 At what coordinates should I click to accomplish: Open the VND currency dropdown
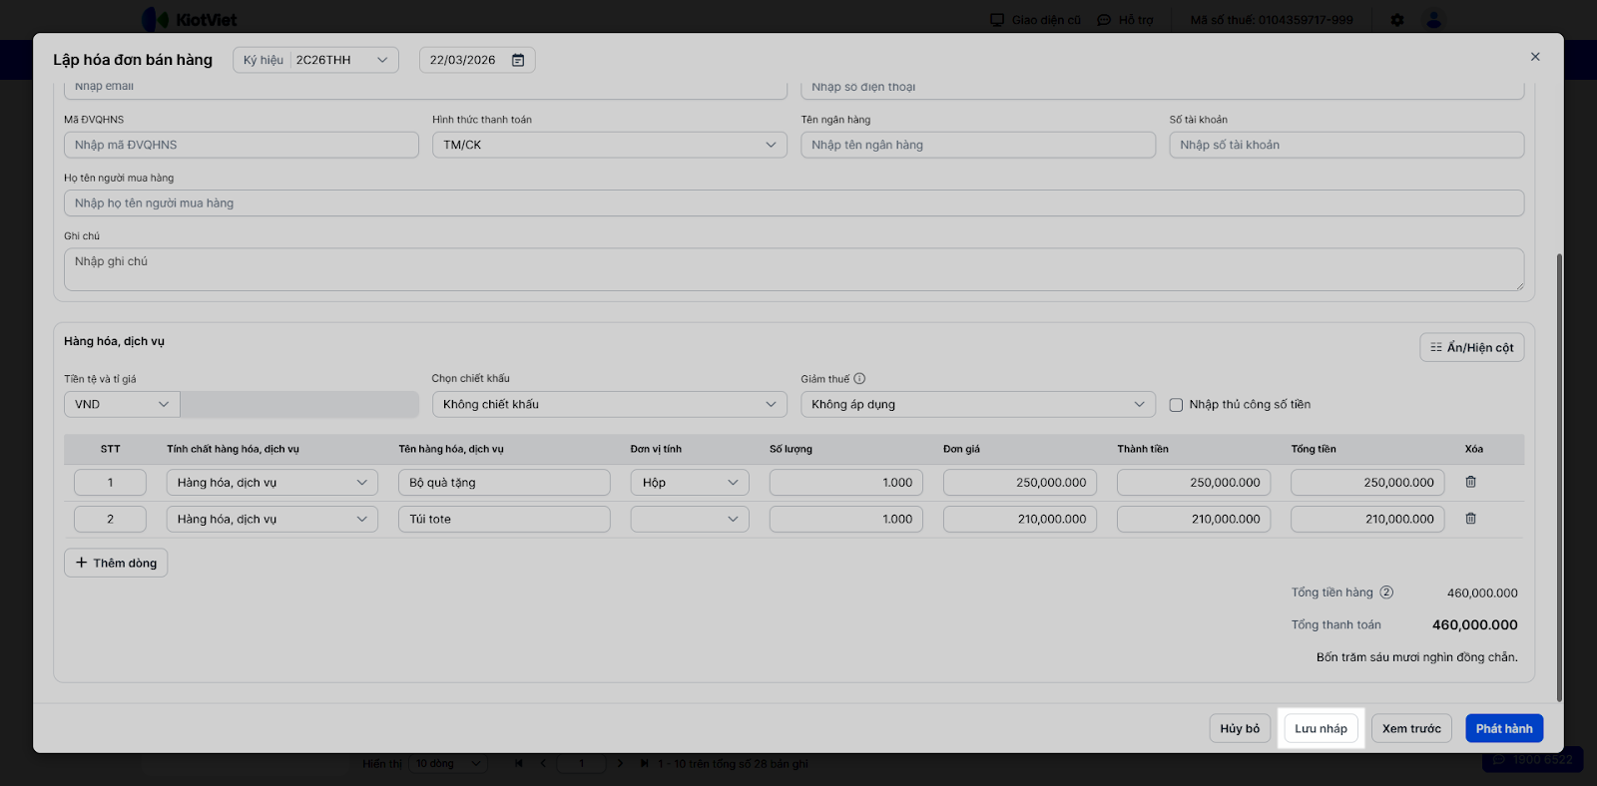click(121, 404)
